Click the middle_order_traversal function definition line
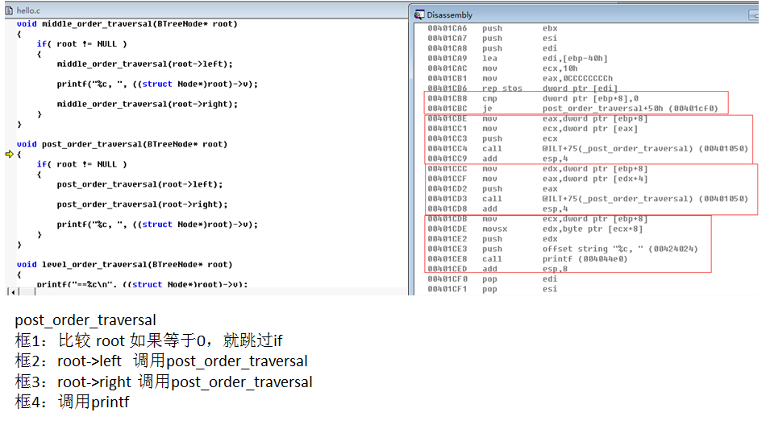The image size is (770, 429). [x=127, y=24]
